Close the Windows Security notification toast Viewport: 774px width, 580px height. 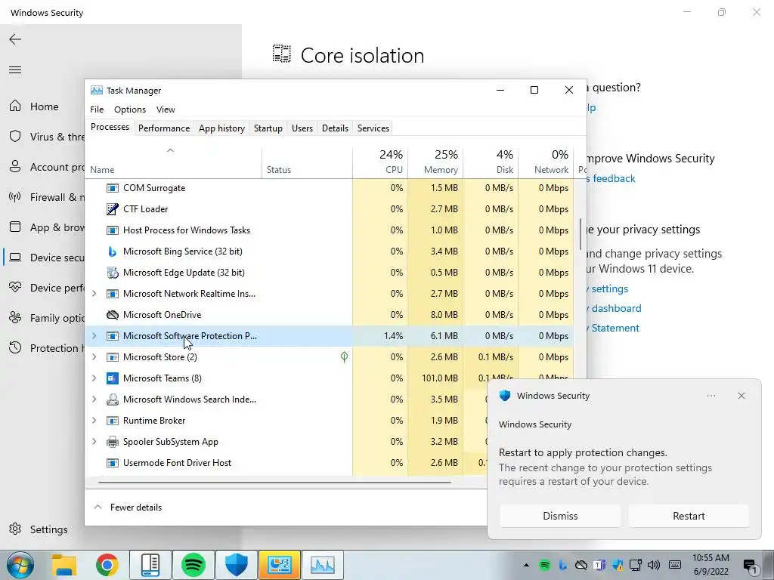pos(741,396)
